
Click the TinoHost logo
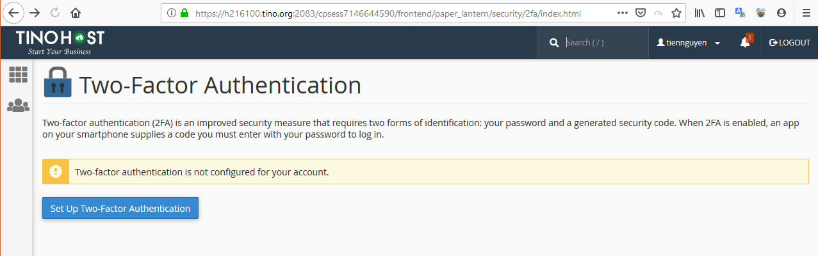pyautogui.click(x=60, y=42)
